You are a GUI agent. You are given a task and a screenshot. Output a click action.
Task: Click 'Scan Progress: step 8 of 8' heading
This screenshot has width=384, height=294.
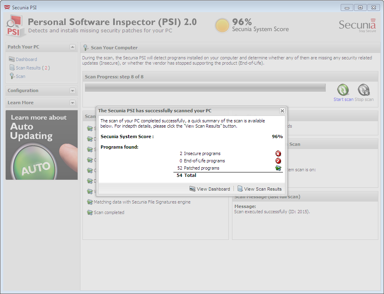click(114, 77)
